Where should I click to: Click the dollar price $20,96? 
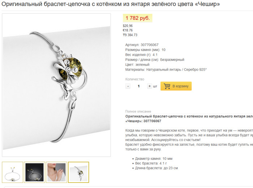[128, 26]
